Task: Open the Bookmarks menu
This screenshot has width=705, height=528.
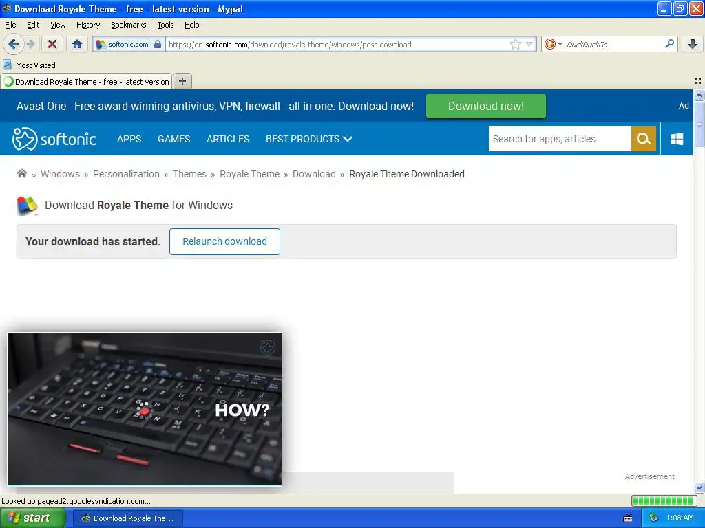Action: click(x=128, y=25)
